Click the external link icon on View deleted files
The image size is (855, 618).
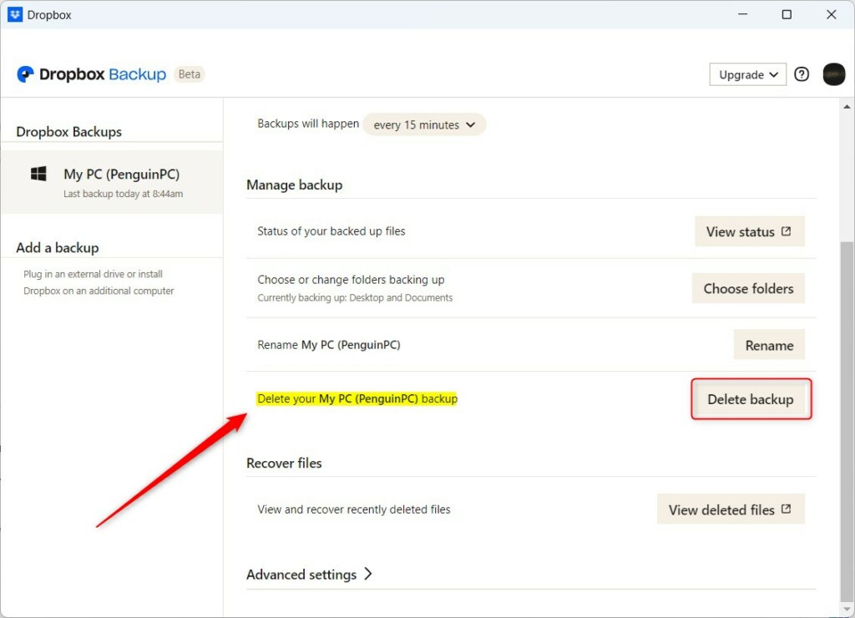(x=786, y=509)
